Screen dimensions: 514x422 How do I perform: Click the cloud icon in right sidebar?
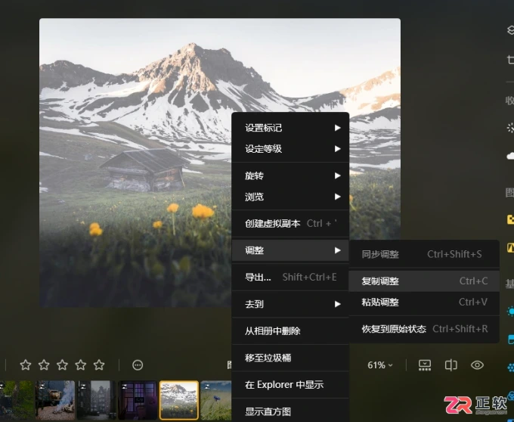coord(510,156)
